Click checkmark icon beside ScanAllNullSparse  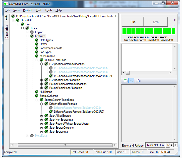coord(46,116)
